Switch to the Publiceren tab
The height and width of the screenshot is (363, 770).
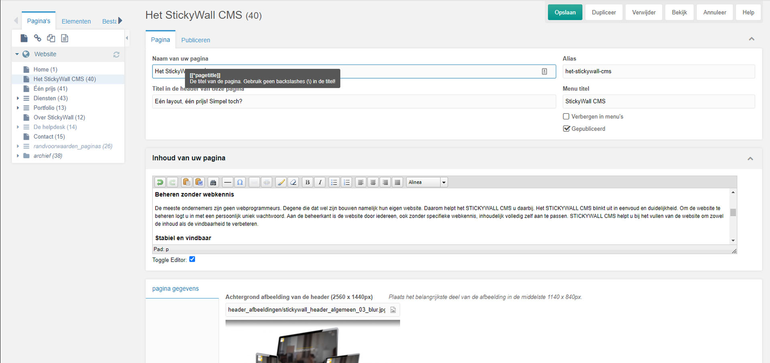pos(195,40)
